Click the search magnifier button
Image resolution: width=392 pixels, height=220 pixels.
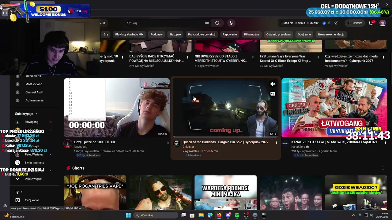pos(217,23)
